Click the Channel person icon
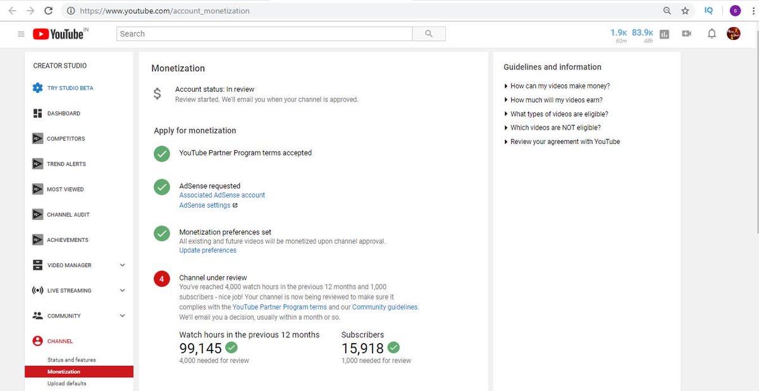Viewport: 759px width, 391px height. [37, 341]
